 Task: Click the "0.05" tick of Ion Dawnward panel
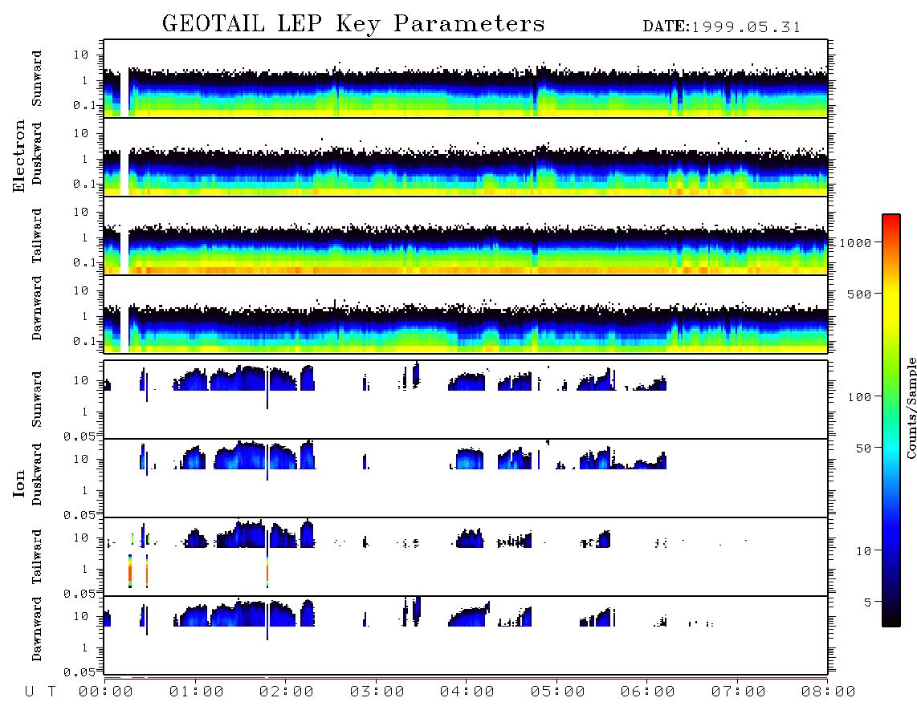[79, 672]
